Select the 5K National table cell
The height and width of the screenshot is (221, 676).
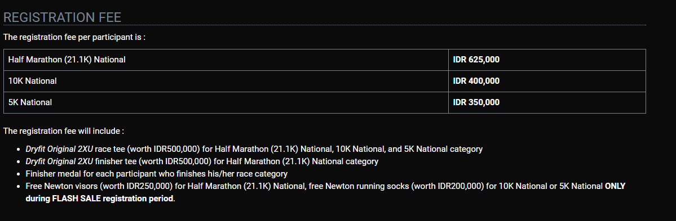(226, 103)
